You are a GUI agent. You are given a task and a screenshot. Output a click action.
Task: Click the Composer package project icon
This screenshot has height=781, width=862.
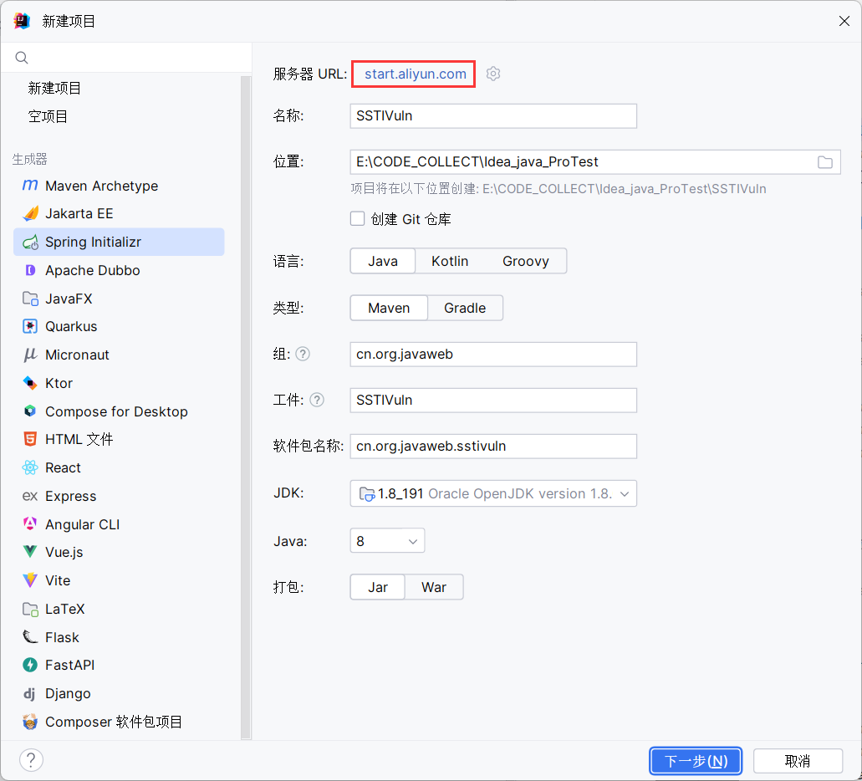tap(30, 722)
